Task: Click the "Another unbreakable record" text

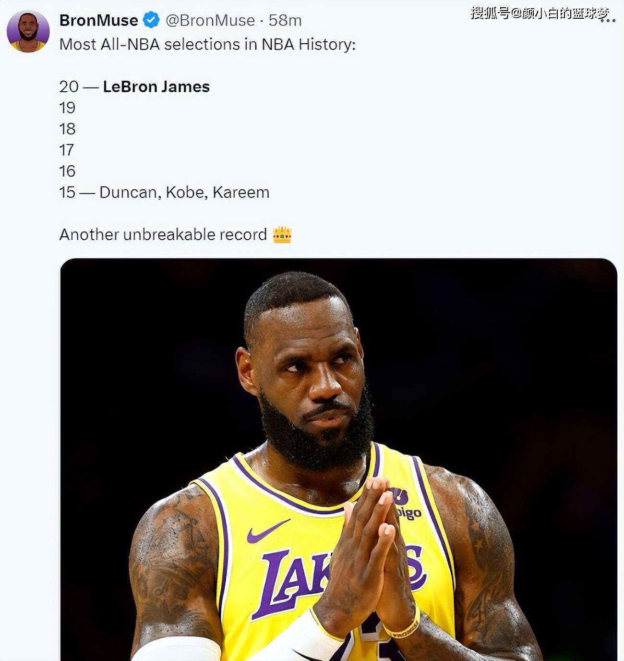Action: click(163, 234)
